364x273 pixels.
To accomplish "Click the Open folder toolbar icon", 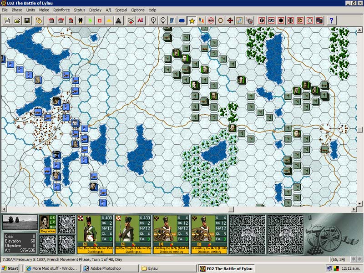I will pos(17,20).
